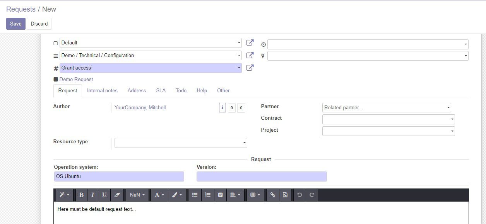Open external link for Default field
The height and width of the screenshot is (224, 486).
coord(250,42)
